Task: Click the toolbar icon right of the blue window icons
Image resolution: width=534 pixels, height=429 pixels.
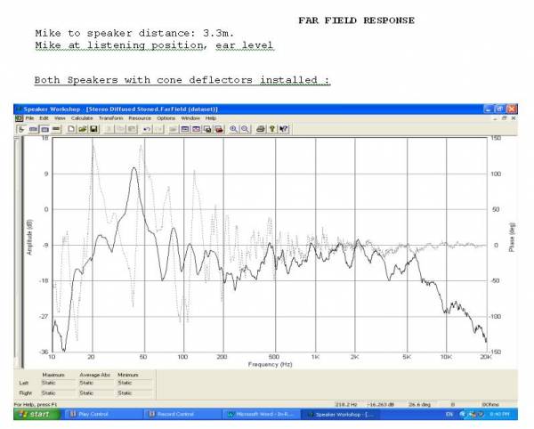Action: click(207, 129)
